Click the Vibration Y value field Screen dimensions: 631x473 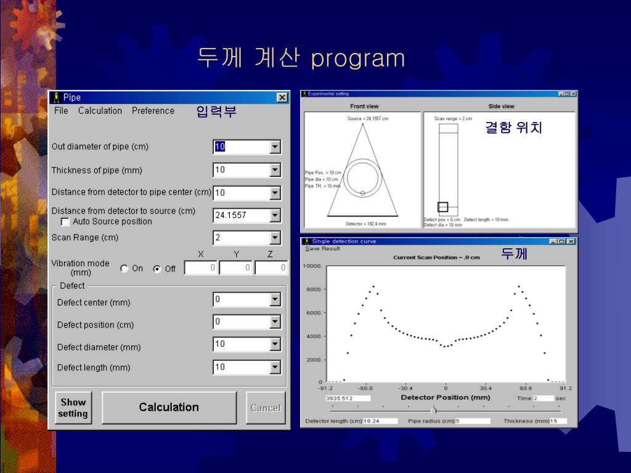click(236, 268)
